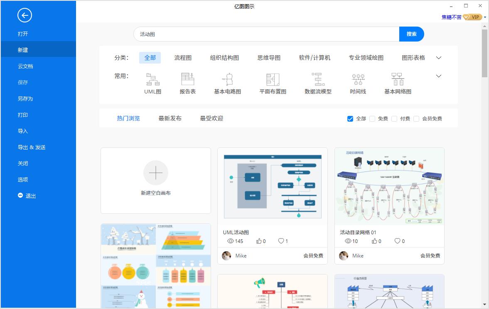Click the 搜索 button
Screen dimensions: 489x309
pos(411,34)
